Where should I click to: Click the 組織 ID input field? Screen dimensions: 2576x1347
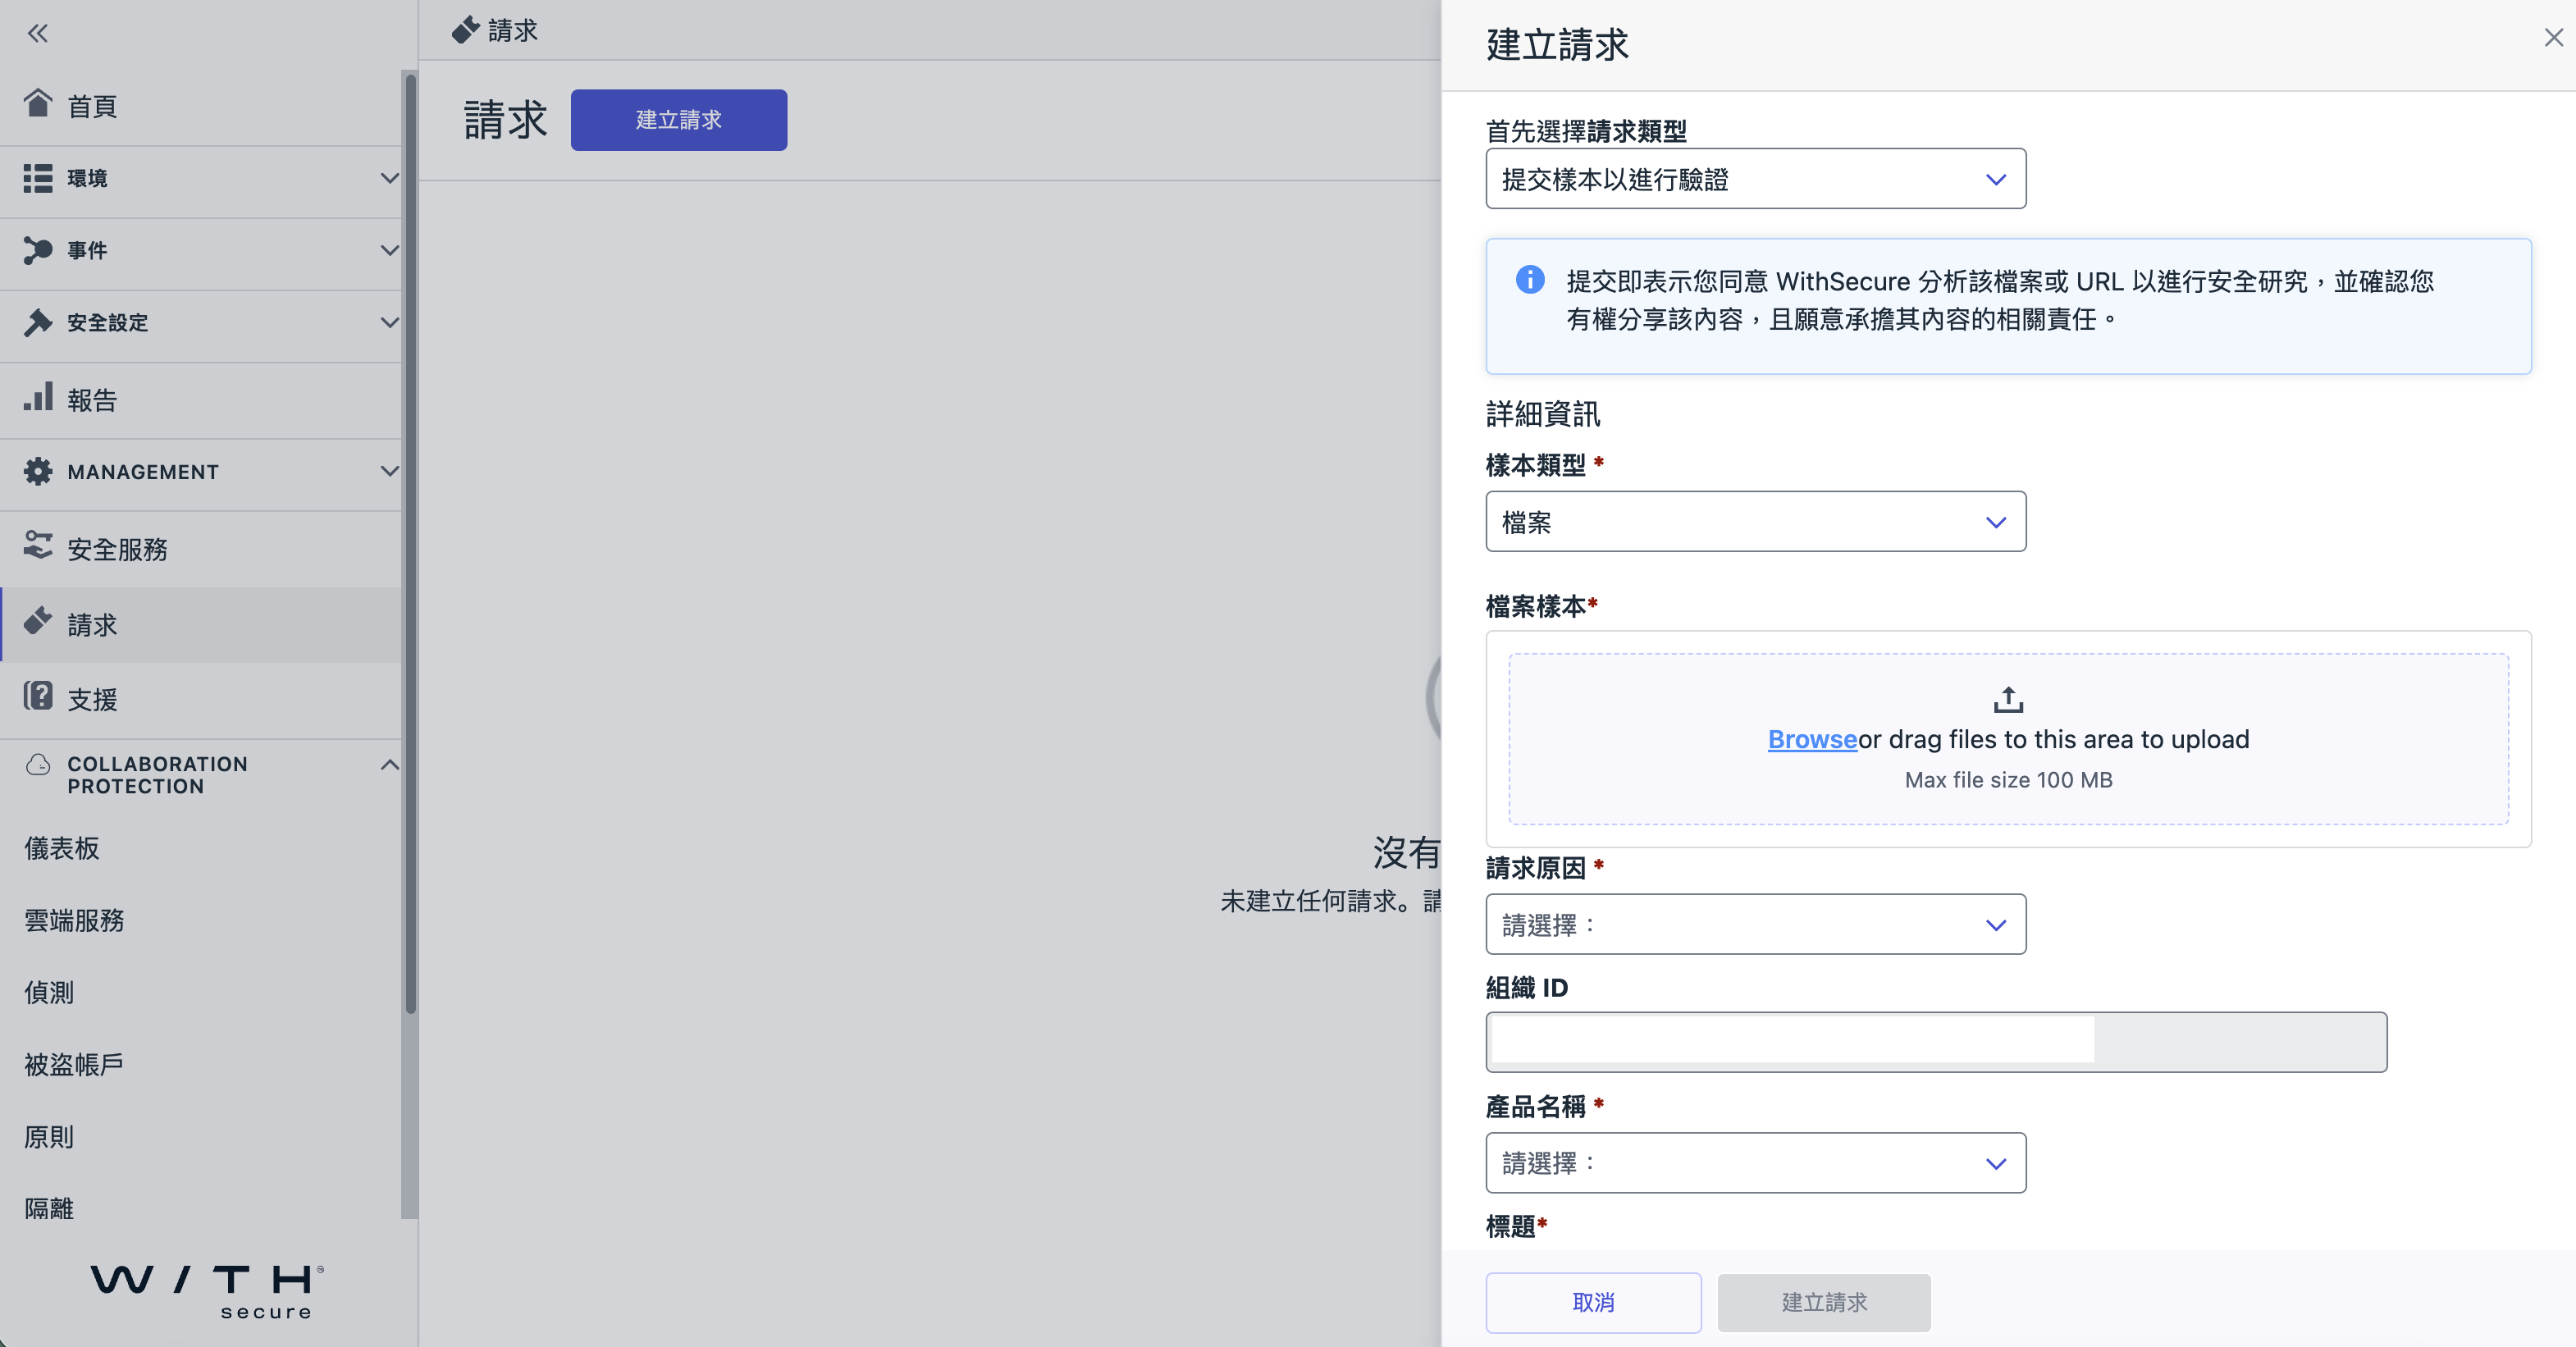(1936, 1042)
